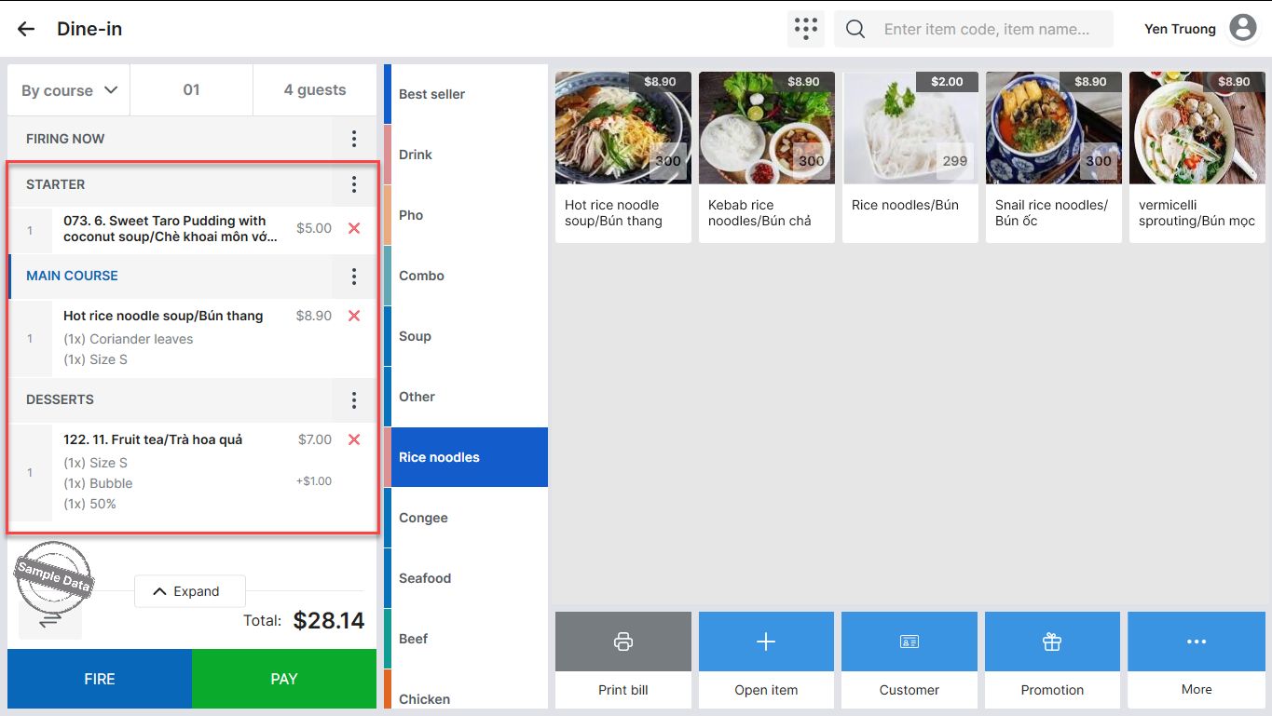Click the Coriander leaves modifier
Image resolution: width=1272 pixels, height=716 pixels.
pyautogui.click(x=129, y=339)
